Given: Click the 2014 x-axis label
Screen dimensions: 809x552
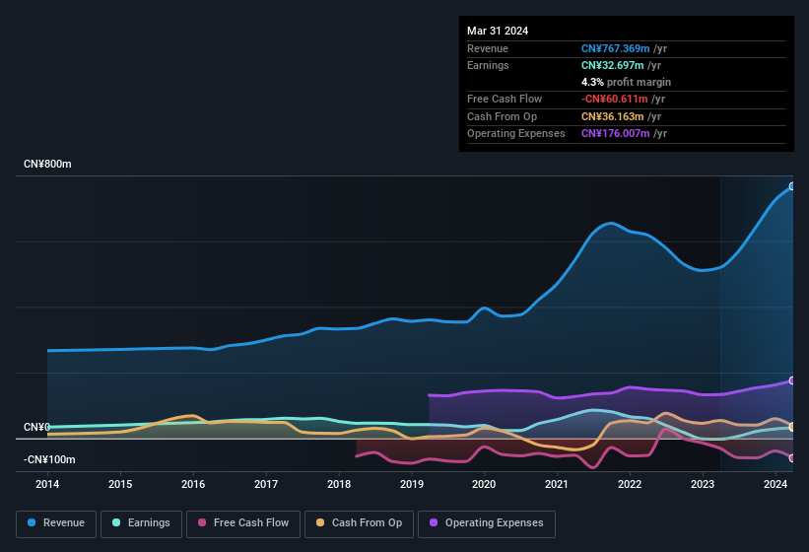Looking at the screenshot, I should pos(47,484).
